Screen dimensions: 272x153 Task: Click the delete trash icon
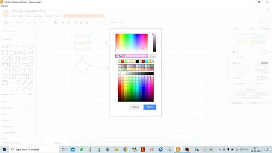point(56,23)
